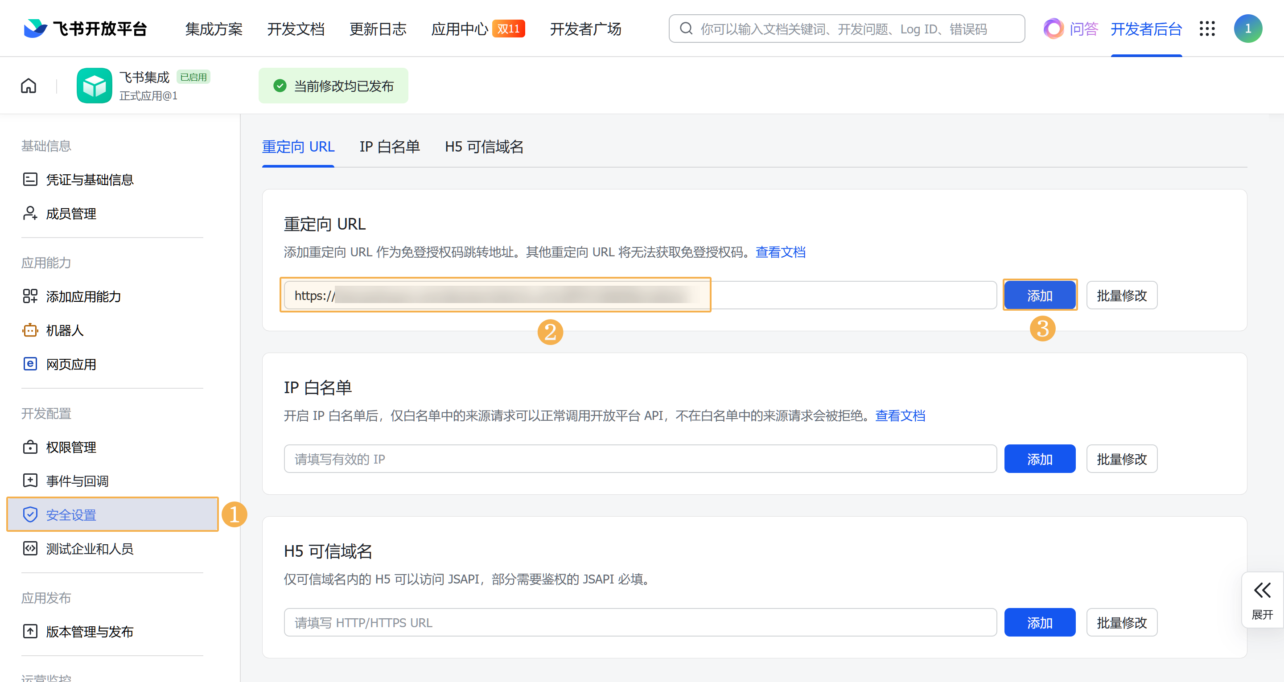1284x682 pixels.
Task: Open 网页应用 sidebar item
Action: (71, 364)
